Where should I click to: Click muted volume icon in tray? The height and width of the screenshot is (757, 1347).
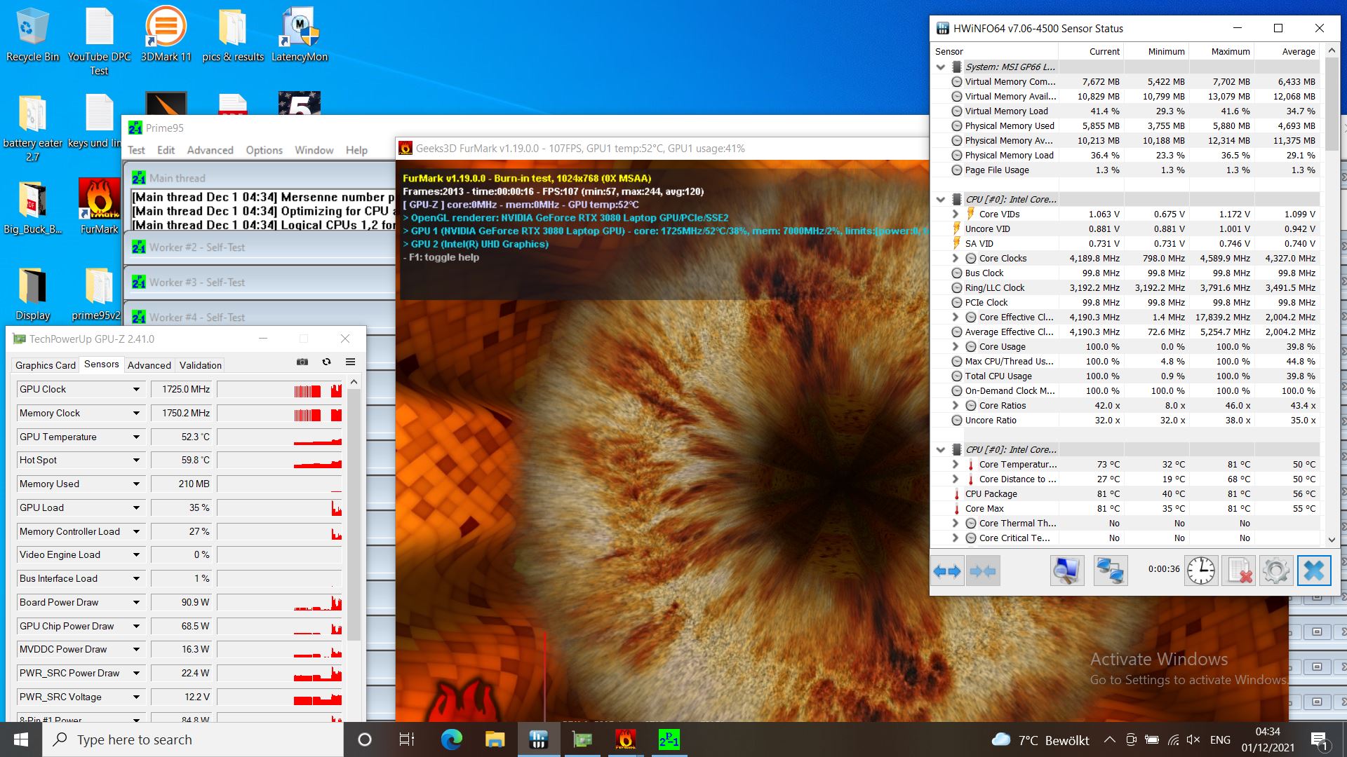1193,739
